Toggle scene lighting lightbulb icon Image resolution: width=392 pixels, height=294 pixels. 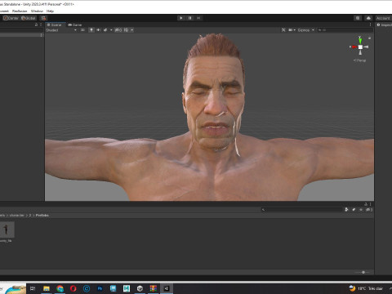click(91, 30)
